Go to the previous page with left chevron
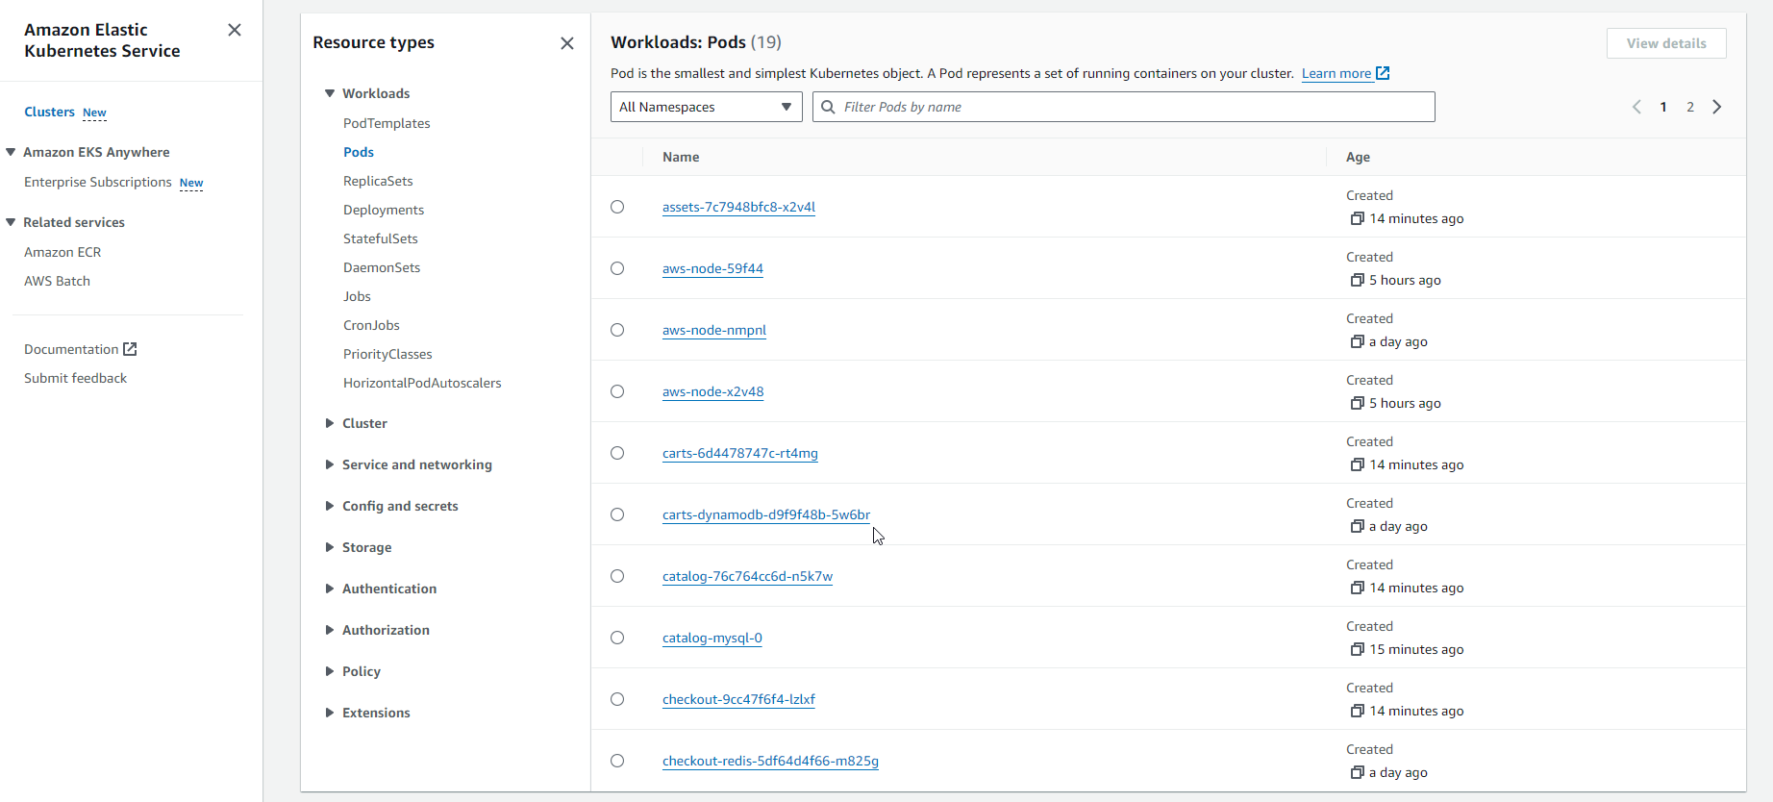The width and height of the screenshot is (1773, 802). coord(1636,107)
